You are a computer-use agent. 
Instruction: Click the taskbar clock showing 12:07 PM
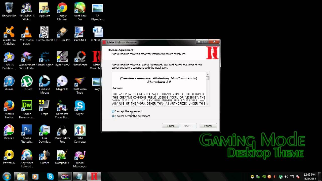pyautogui.click(x=309, y=176)
